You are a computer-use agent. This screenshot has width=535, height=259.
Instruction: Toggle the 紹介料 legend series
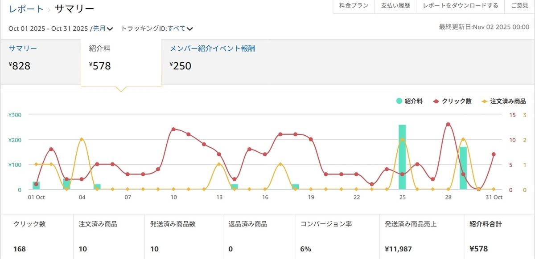pyautogui.click(x=409, y=101)
